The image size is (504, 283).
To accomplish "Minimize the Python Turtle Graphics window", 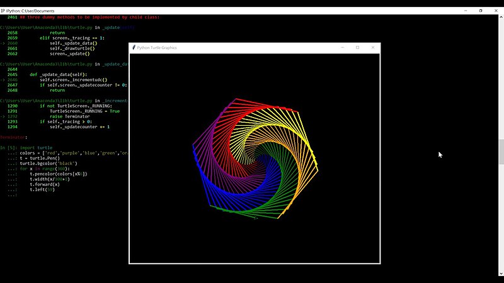I will pyautogui.click(x=342, y=48).
